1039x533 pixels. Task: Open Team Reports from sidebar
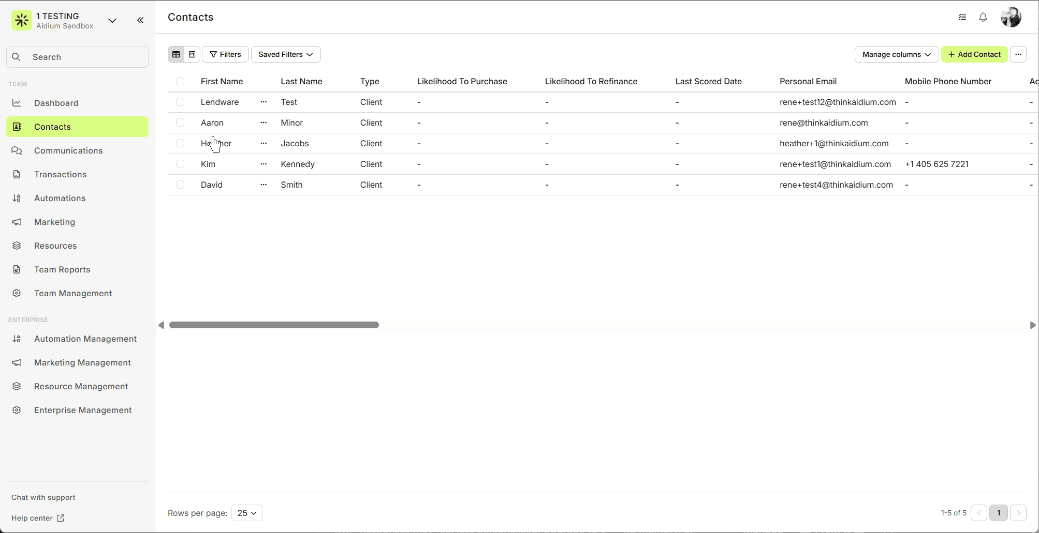click(62, 269)
